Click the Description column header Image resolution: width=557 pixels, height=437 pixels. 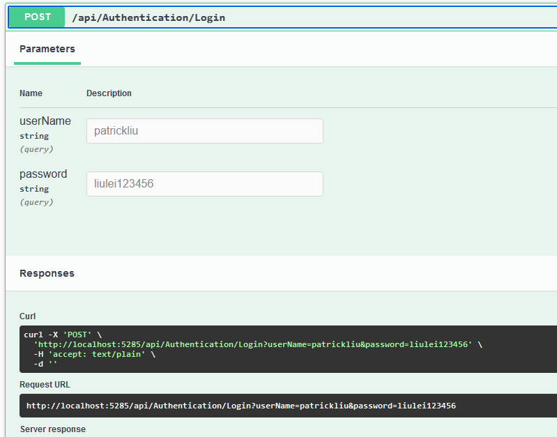click(109, 93)
